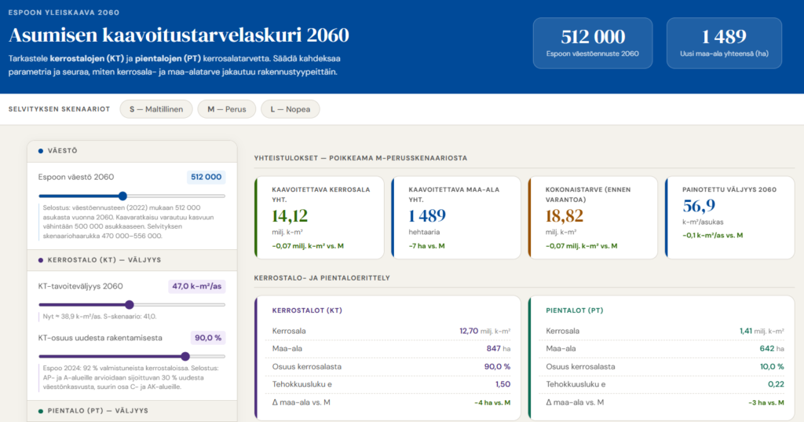Screen dimensions: 804x422
Task: Click the Uusi maa-ala yhteensä (ha) header tile
Action: [724, 43]
